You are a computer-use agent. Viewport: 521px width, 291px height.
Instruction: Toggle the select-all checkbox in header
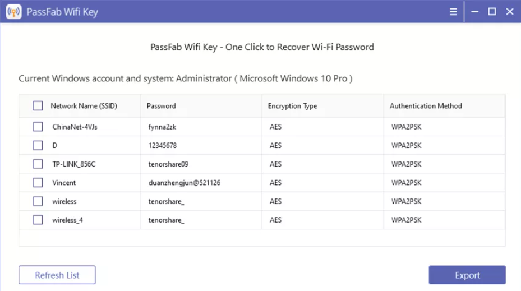coord(38,105)
